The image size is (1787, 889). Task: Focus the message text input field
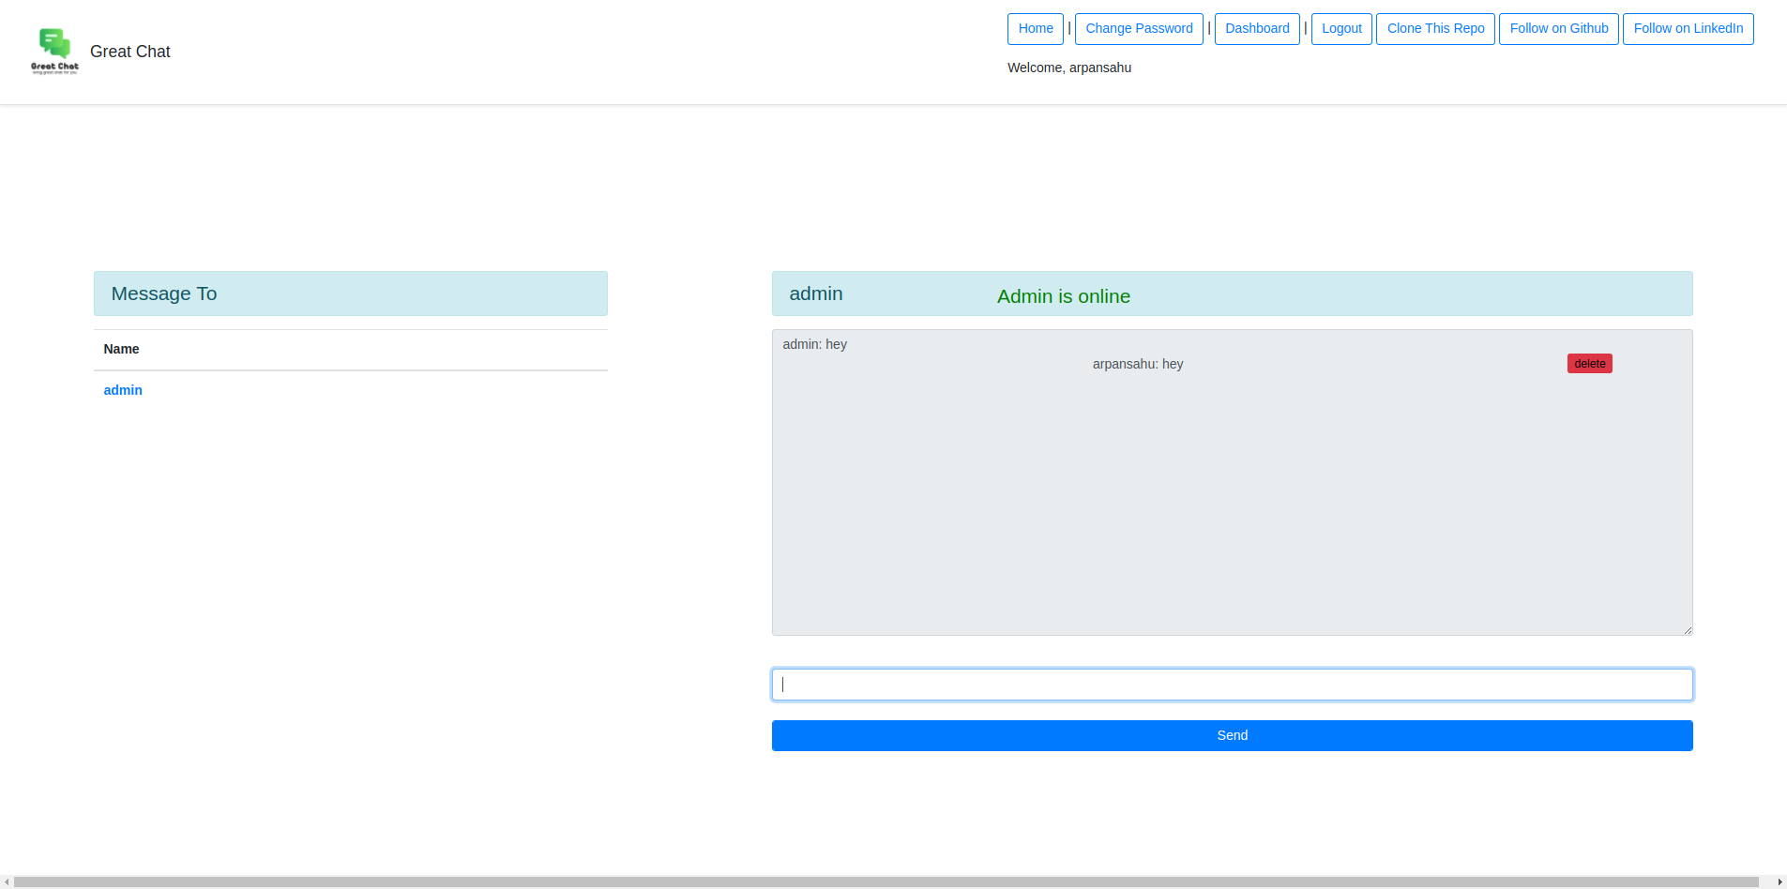[1231, 685]
